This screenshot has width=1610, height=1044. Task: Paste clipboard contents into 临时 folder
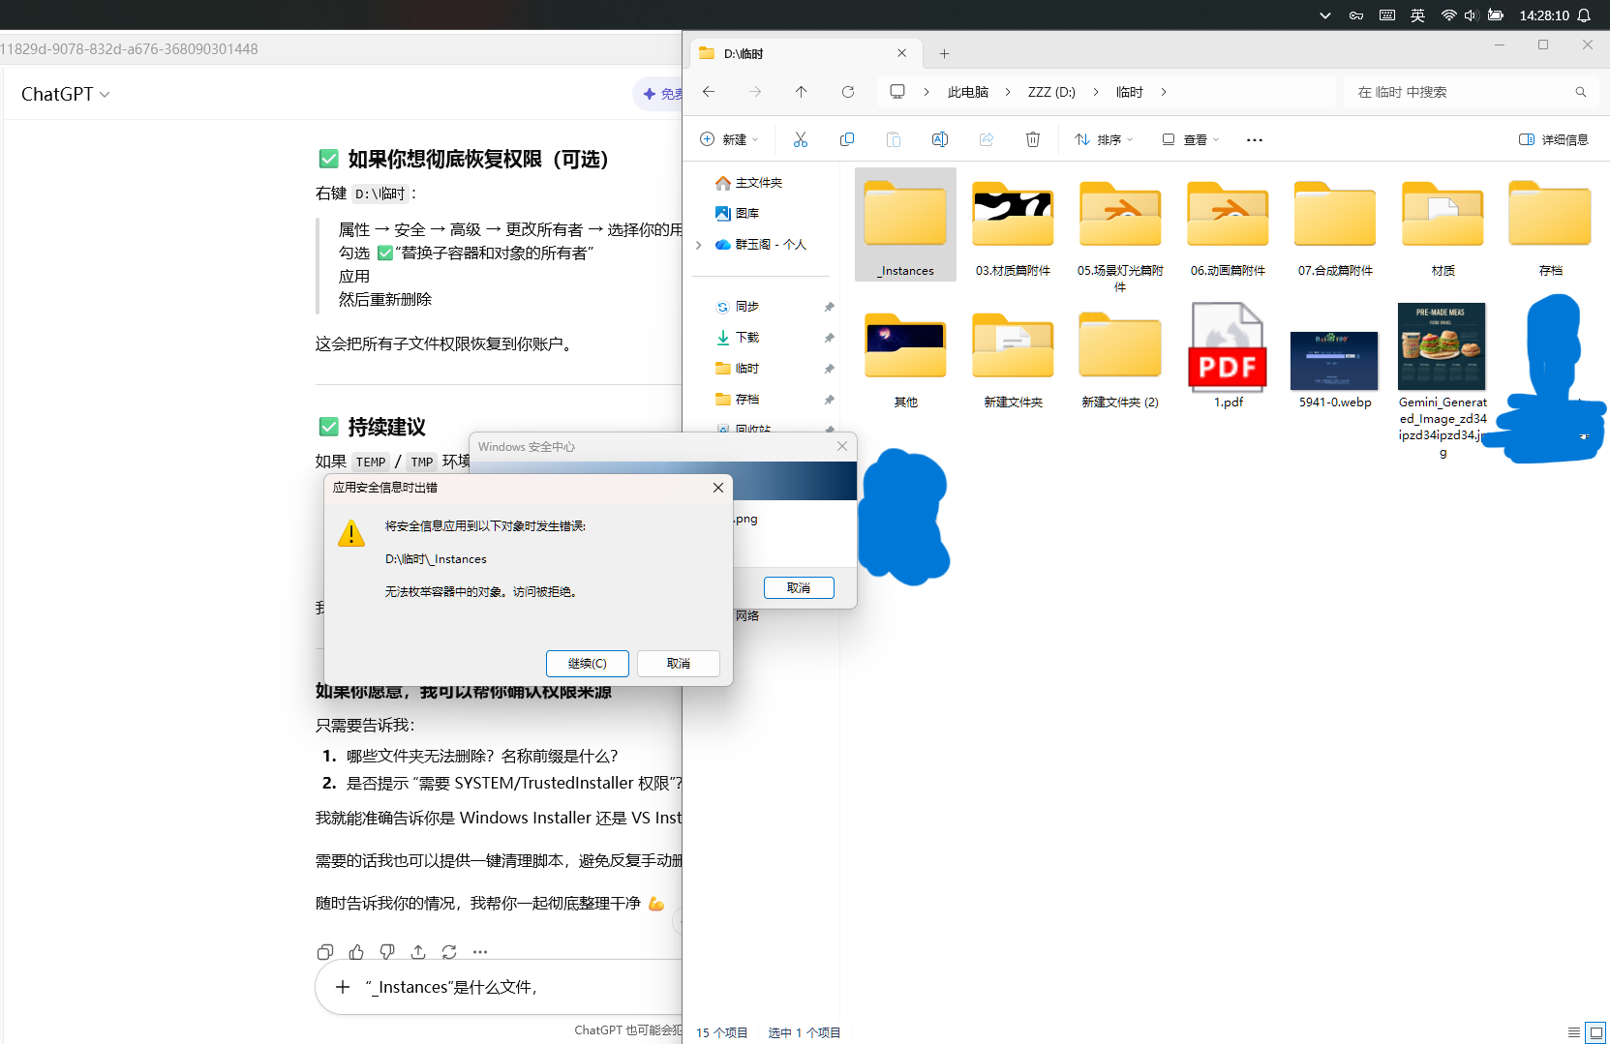(893, 138)
